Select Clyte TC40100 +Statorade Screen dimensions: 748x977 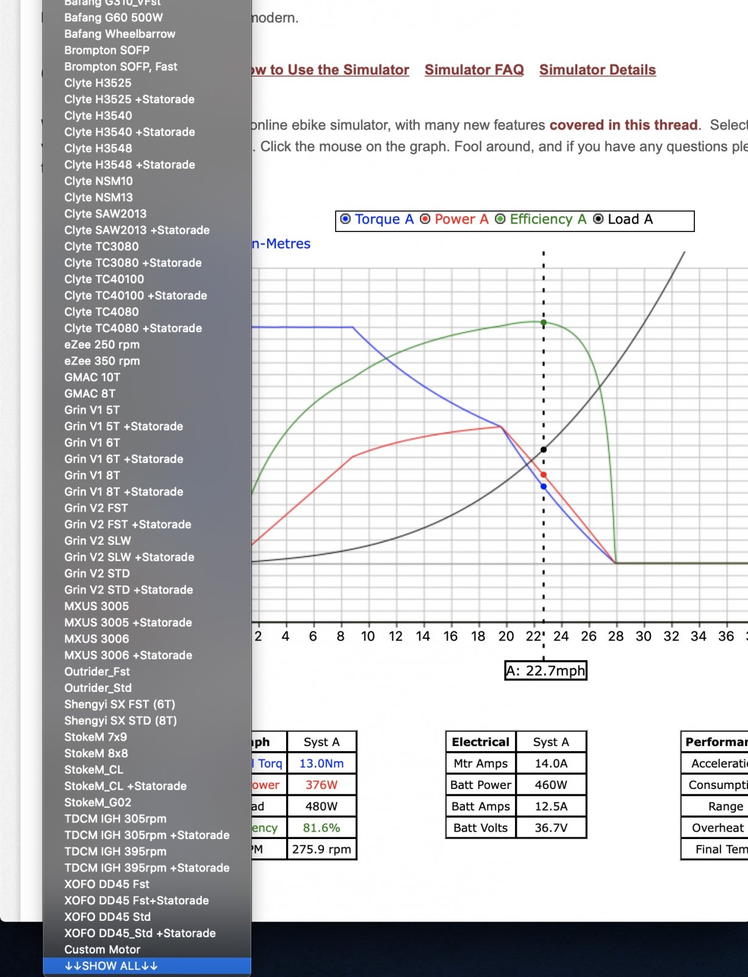tap(147, 296)
